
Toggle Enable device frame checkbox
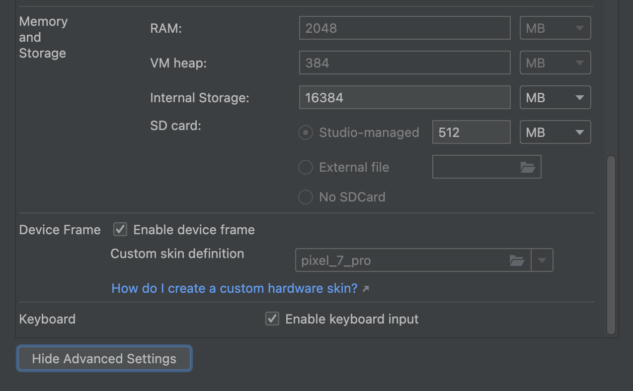coord(120,230)
